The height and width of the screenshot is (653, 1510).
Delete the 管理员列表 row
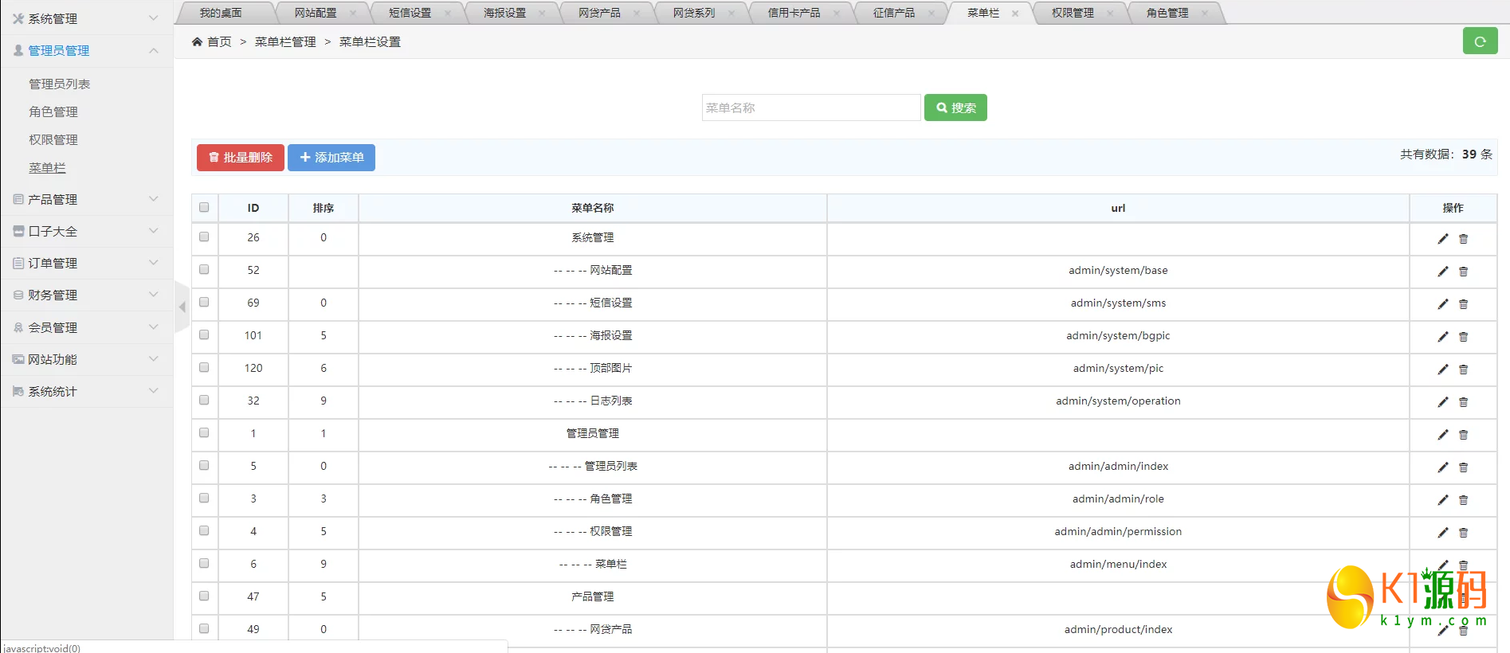coord(1463,467)
